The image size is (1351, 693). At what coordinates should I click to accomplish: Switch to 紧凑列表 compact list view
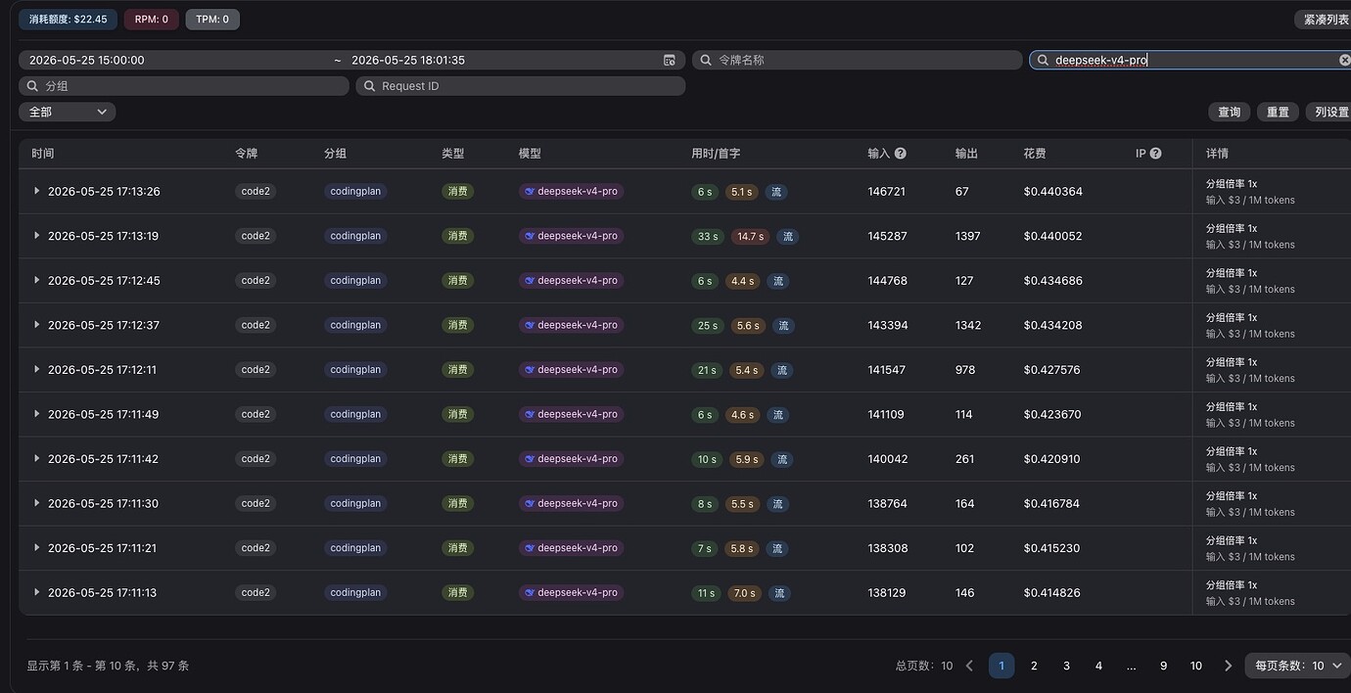click(x=1323, y=20)
